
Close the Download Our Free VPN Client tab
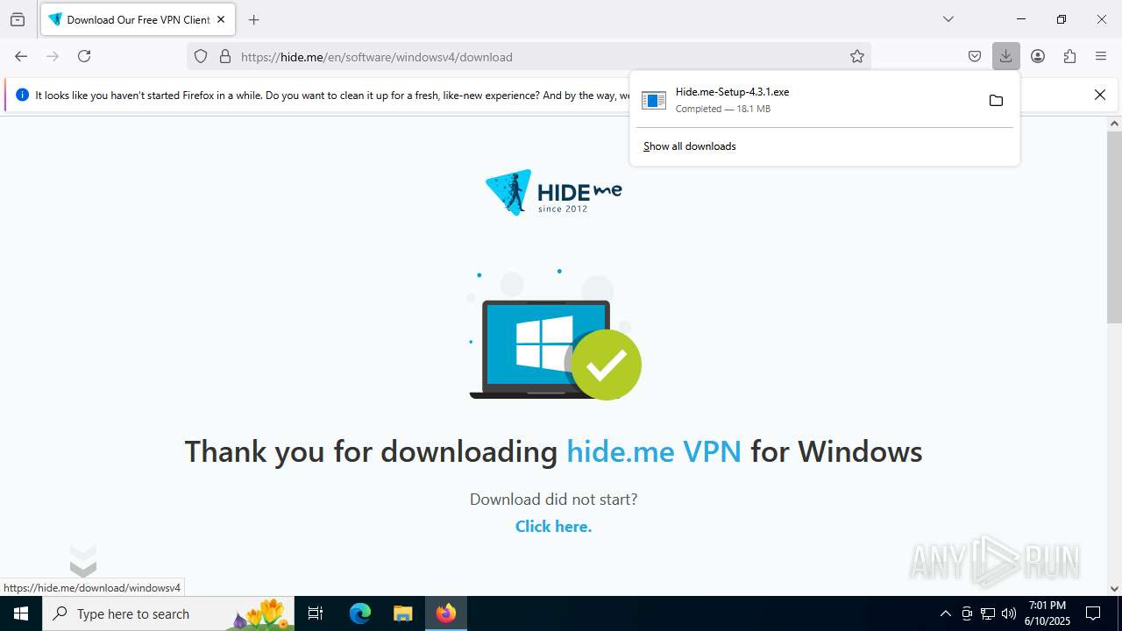coord(221,19)
